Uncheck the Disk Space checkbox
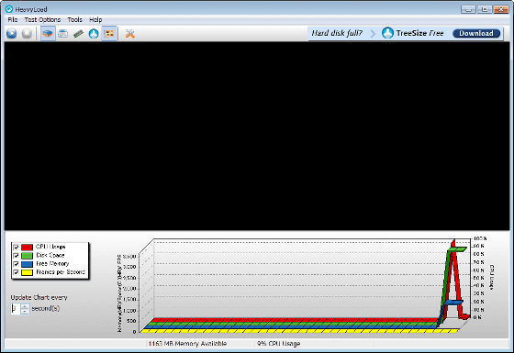The height and width of the screenshot is (353, 514). pos(16,256)
